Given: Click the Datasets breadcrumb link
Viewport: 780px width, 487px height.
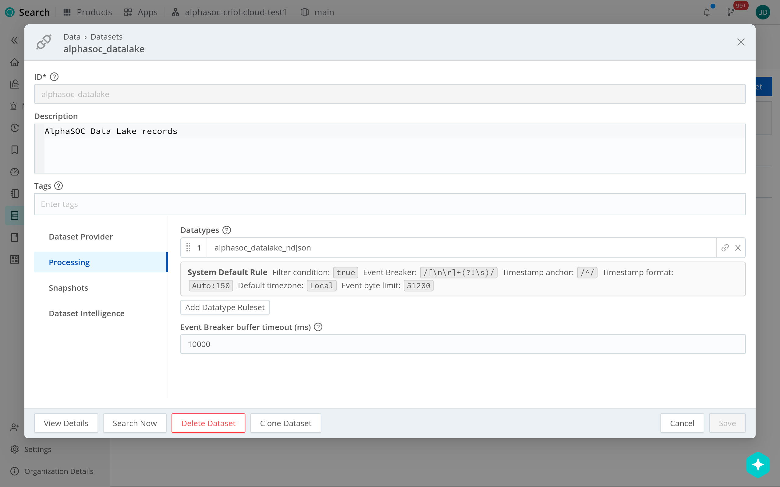Looking at the screenshot, I should (106, 37).
